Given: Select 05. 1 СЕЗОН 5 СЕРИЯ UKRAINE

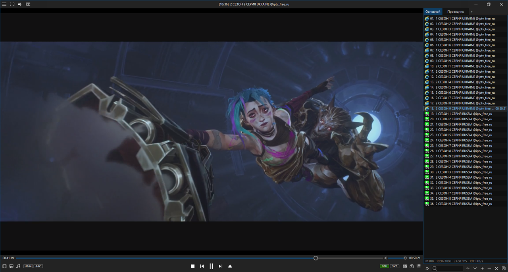Looking at the screenshot, I should click(x=466, y=40).
